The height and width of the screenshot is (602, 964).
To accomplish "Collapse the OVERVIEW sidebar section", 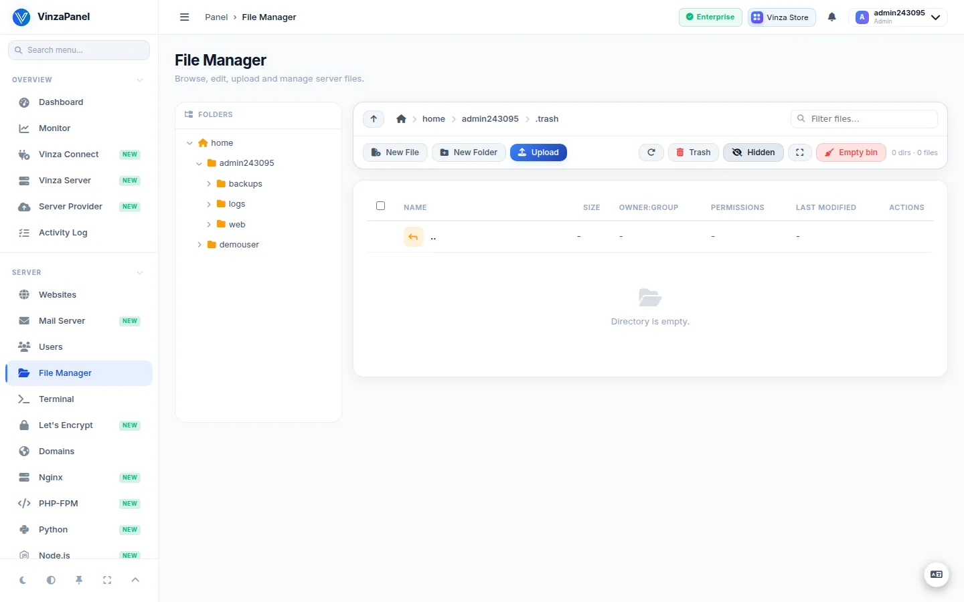I will 140,80.
